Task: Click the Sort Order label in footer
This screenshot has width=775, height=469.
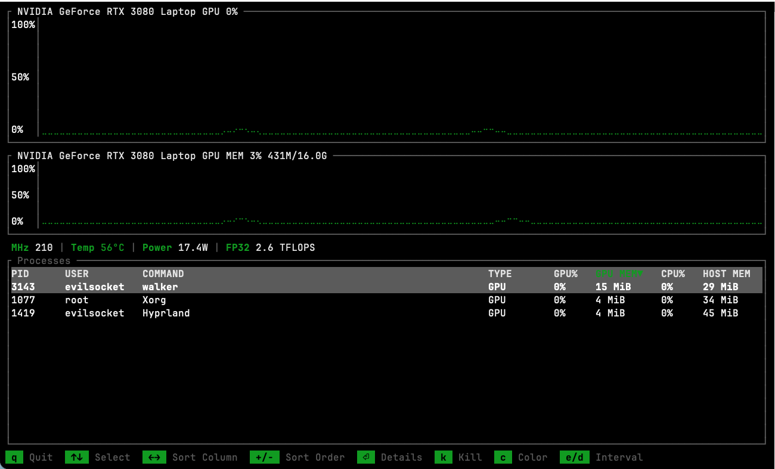Action: click(315, 457)
